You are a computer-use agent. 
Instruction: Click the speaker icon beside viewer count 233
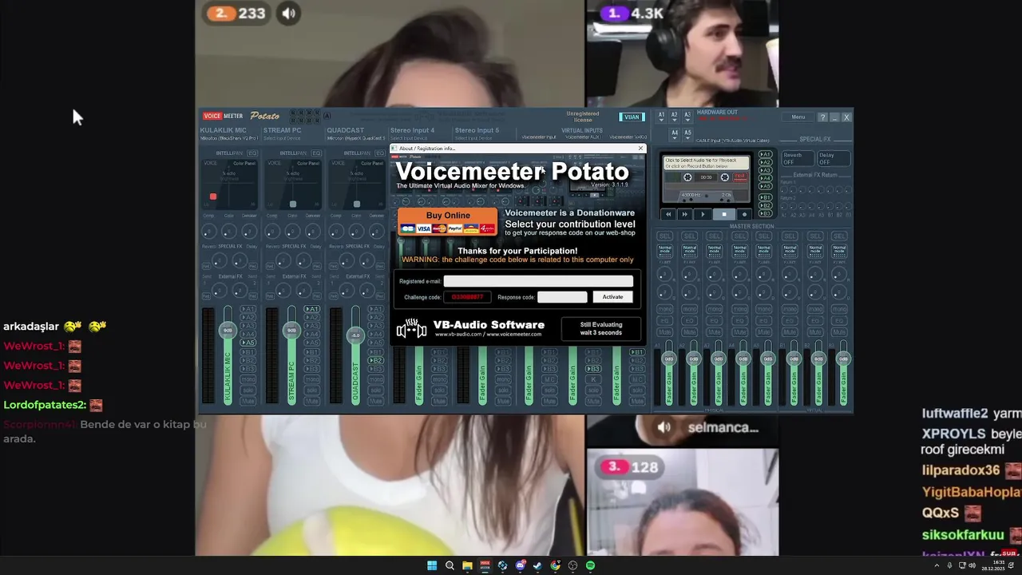click(x=289, y=13)
